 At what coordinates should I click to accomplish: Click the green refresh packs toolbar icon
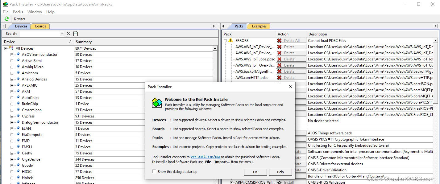coord(6,19)
